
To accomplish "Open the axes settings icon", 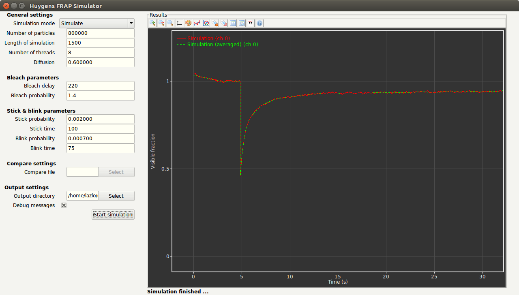I will click(x=179, y=23).
